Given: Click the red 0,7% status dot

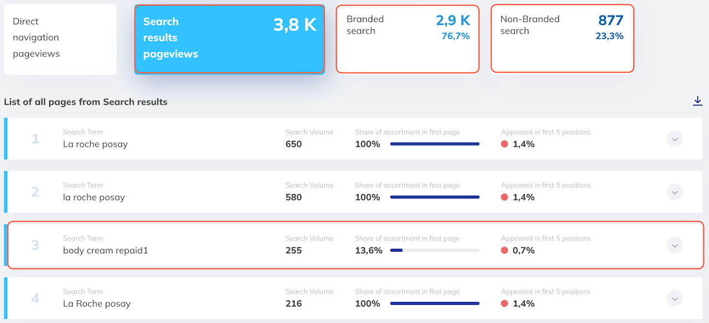Looking at the screenshot, I should click(x=505, y=251).
